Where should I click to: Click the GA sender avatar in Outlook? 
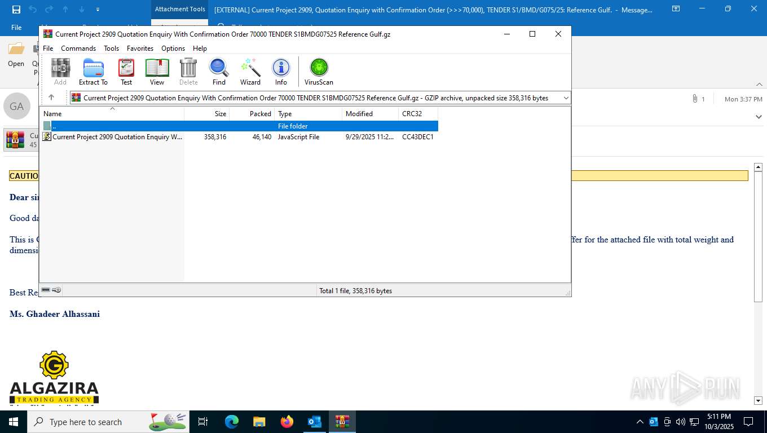coord(17,106)
